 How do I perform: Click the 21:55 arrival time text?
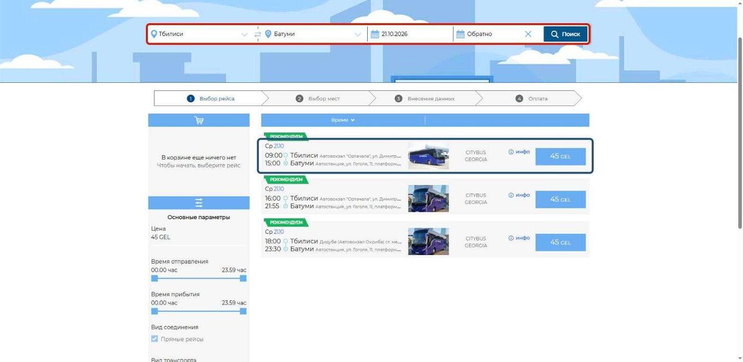pos(273,206)
